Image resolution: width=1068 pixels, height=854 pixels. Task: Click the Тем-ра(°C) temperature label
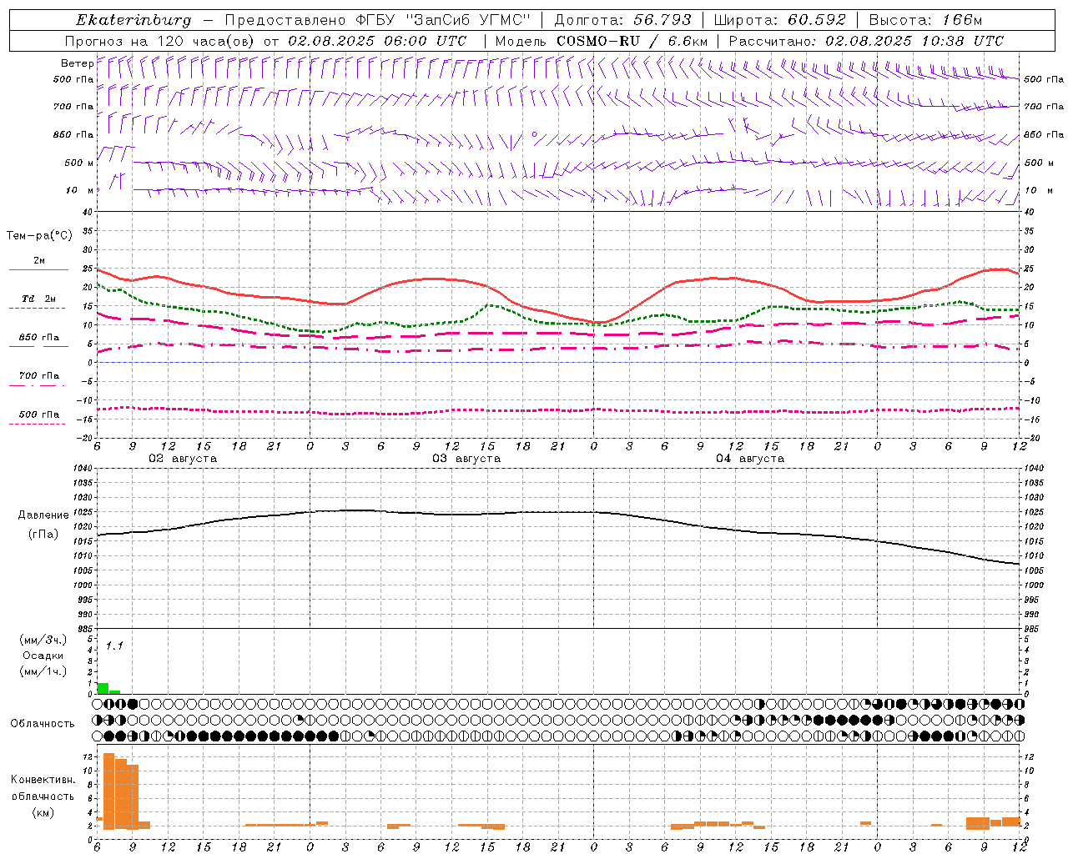39,236
